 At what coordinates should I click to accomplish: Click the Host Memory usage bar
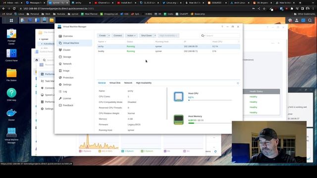click(210, 123)
